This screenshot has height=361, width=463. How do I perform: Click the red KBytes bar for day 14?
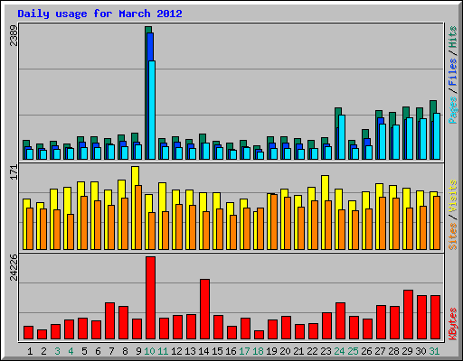[x=205, y=310]
